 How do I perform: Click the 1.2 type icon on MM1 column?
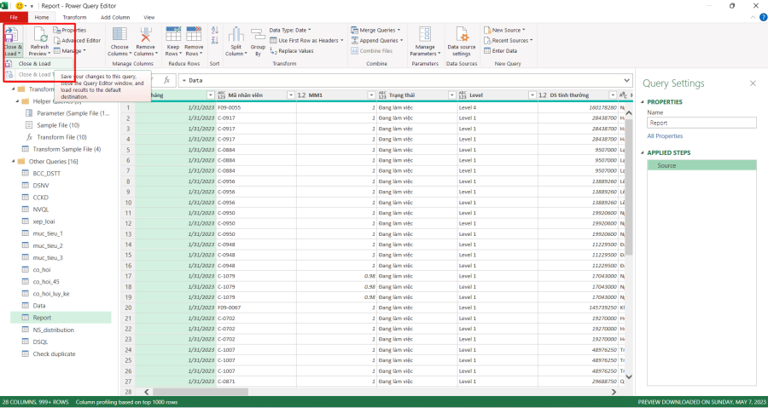(302, 95)
